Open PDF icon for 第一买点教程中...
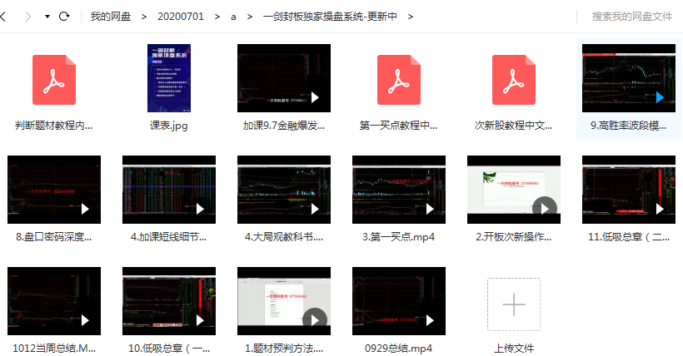Screen dimensions: 683x356 [399, 80]
